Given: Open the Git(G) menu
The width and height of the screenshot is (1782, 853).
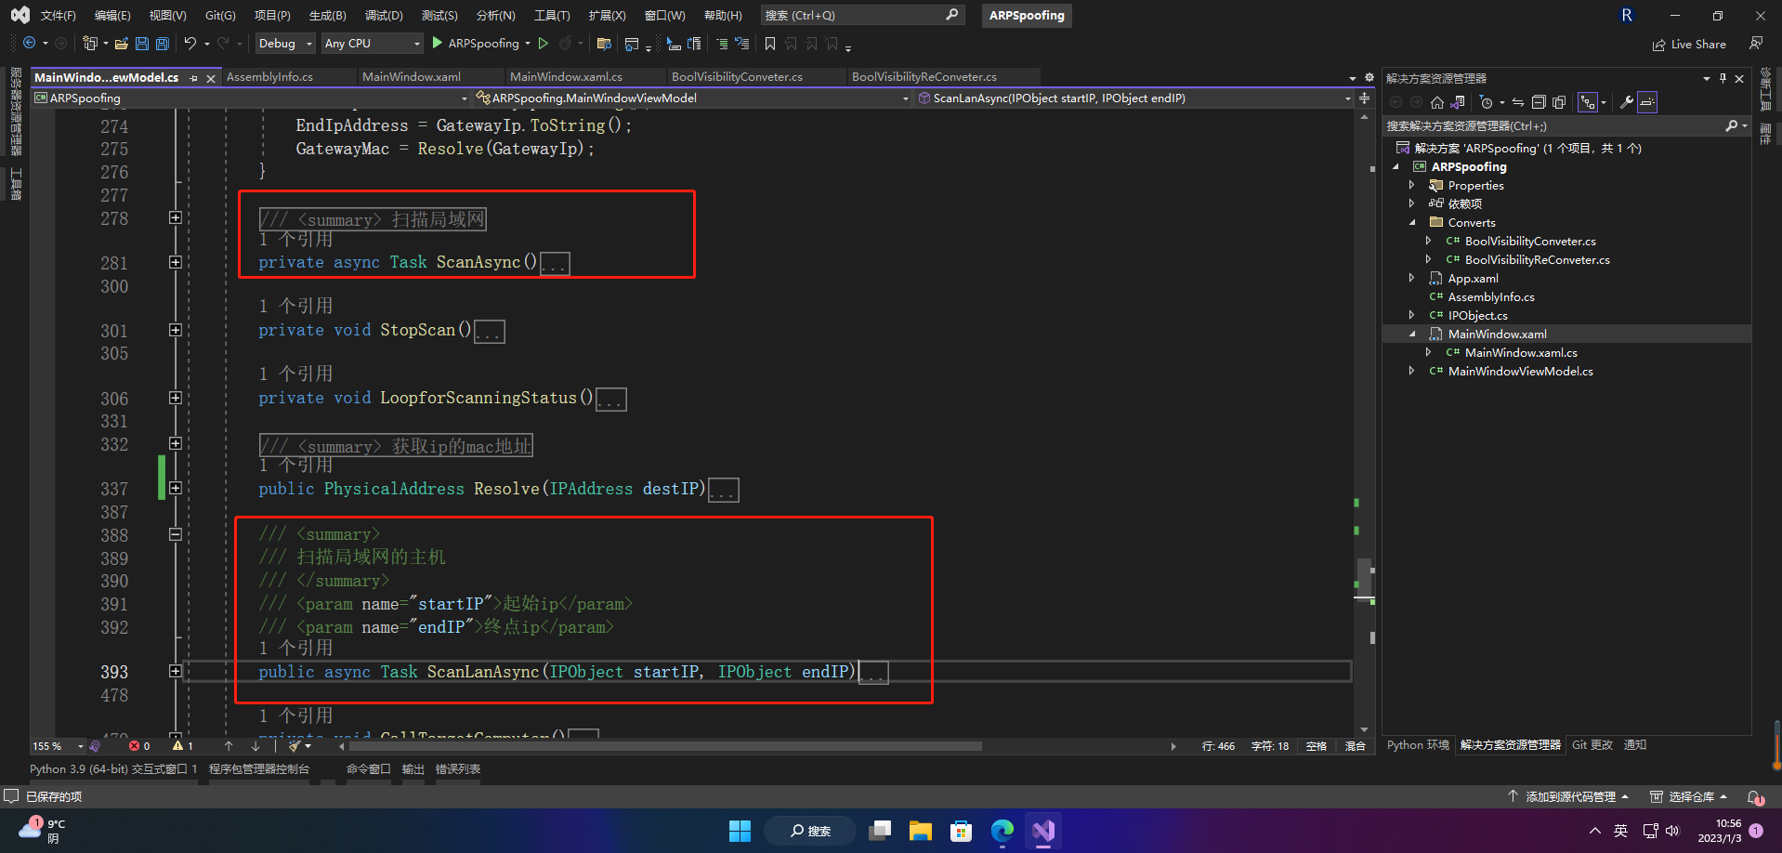Looking at the screenshot, I should click(220, 15).
